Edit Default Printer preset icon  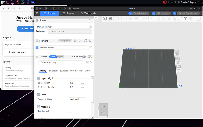point(91,27)
